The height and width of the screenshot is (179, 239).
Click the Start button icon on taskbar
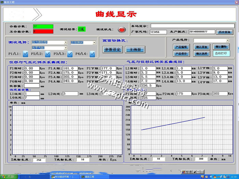pyautogui.click(x=8, y=177)
